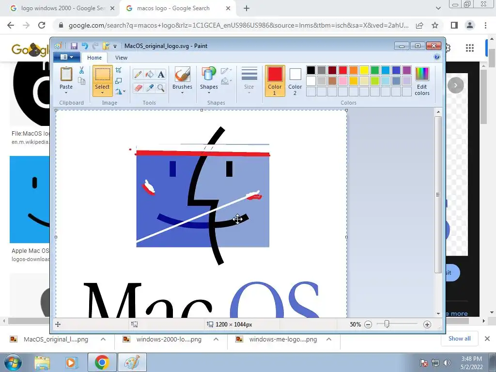Open a new Chrome tab
496x372 pixels.
pos(247,8)
